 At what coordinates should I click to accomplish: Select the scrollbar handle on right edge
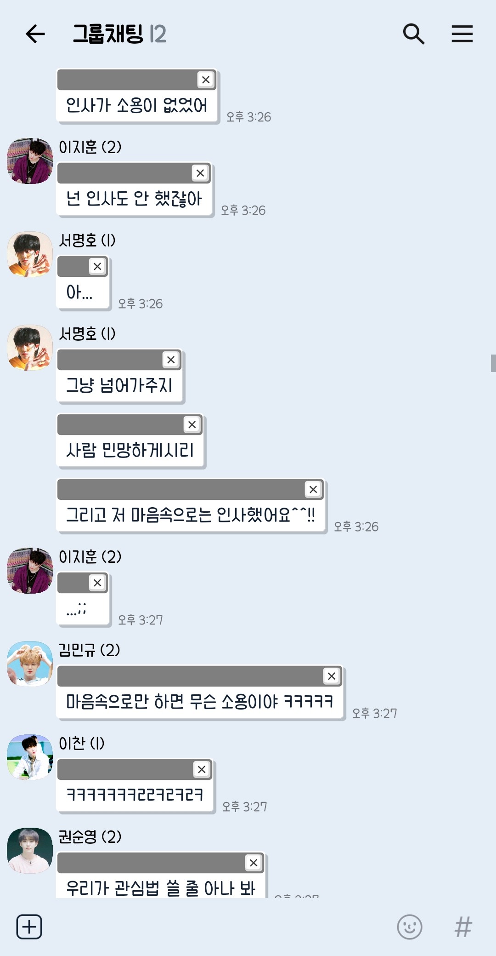click(493, 363)
